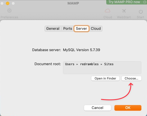This screenshot has width=147, height=116.
Task: Confirm settings with the OK button
Action: [x=128, y=108]
